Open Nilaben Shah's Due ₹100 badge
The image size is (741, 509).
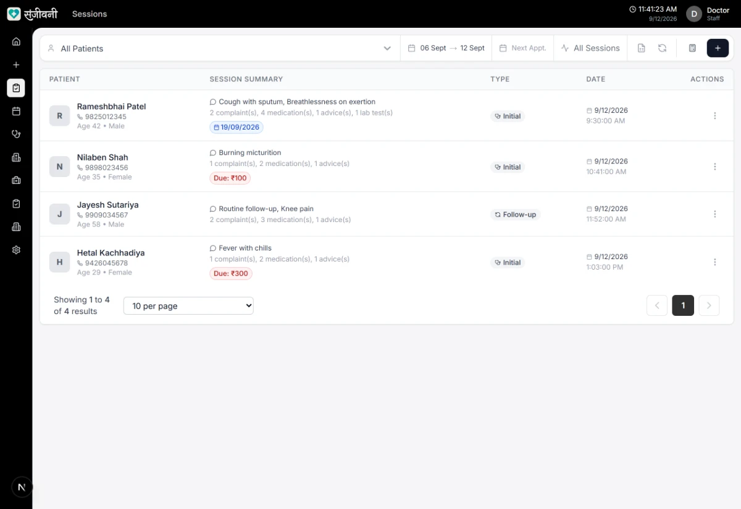coord(230,178)
